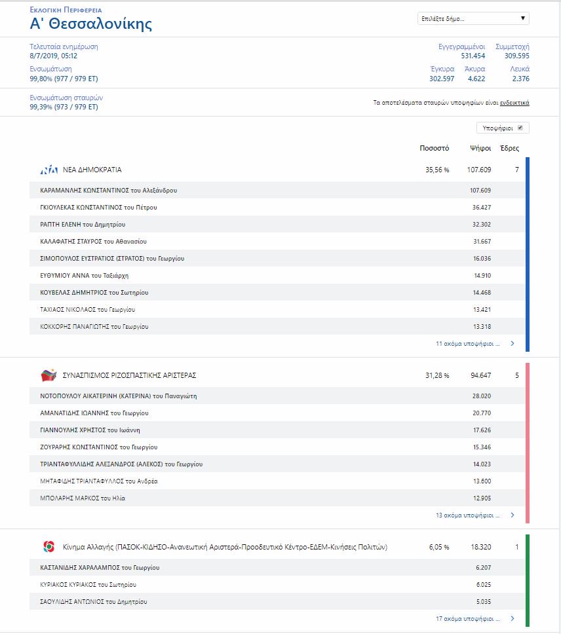Select row ΣΑΟΥΛΙΔΗΣ ΑΝΤΩΝΙΟΣ του Δημητρίου
The width and height of the screenshot is (561, 634).
tap(277, 601)
